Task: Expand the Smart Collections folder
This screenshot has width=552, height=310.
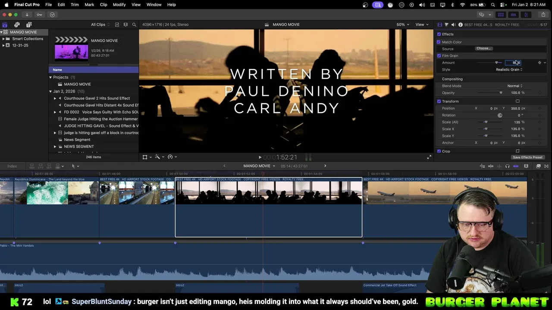Action: (x=3, y=39)
